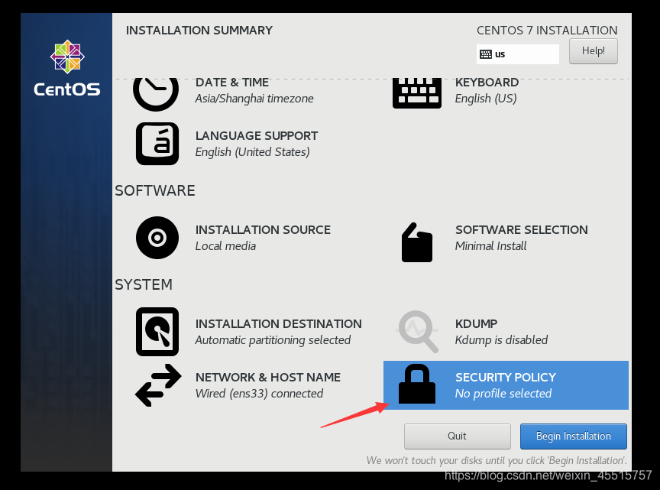This screenshot has height=490, width=660.
Task: Click 'Local media' text
Action: (x=225, y=246)
